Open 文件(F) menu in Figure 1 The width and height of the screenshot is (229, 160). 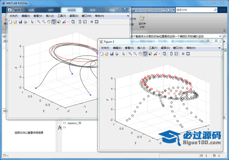[13, 16]
